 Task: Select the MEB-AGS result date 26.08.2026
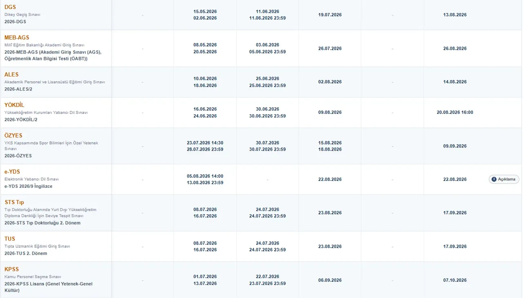pyautogui.click(x=455, y=49)
